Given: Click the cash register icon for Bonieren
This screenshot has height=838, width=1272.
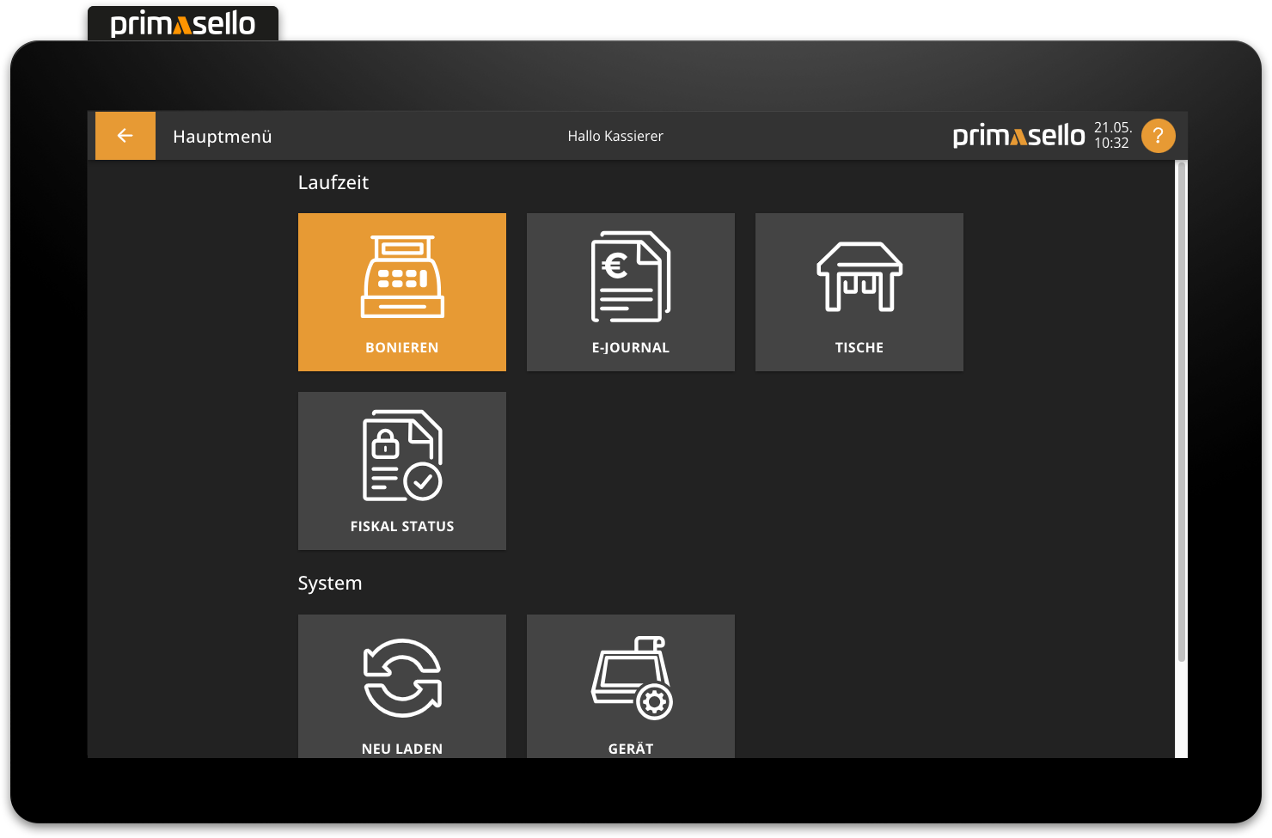Looking at the screenshot, I should 402,277.
